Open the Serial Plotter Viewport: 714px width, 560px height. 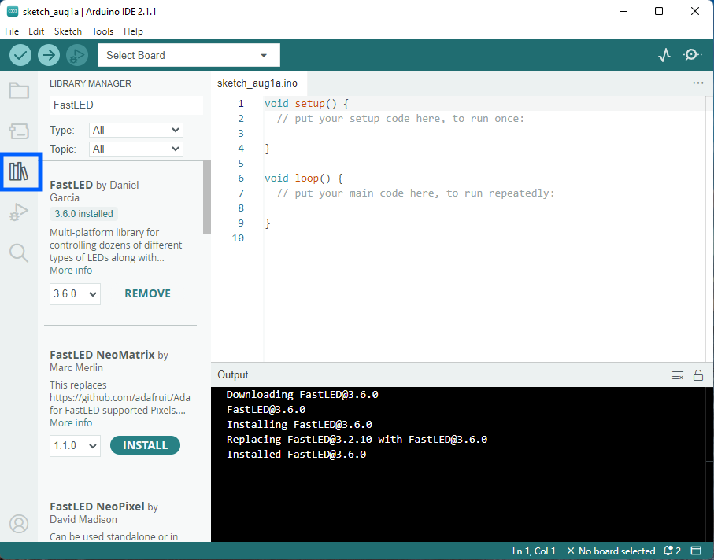coord(665,55)
